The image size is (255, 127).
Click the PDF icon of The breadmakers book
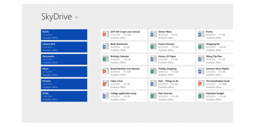point(201,83)
